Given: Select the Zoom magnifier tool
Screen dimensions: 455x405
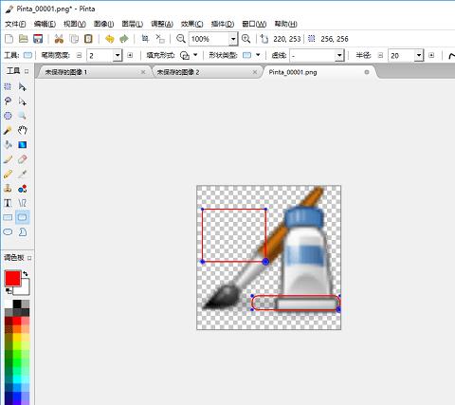Looking at the screenshot, I should click(22, 116).
